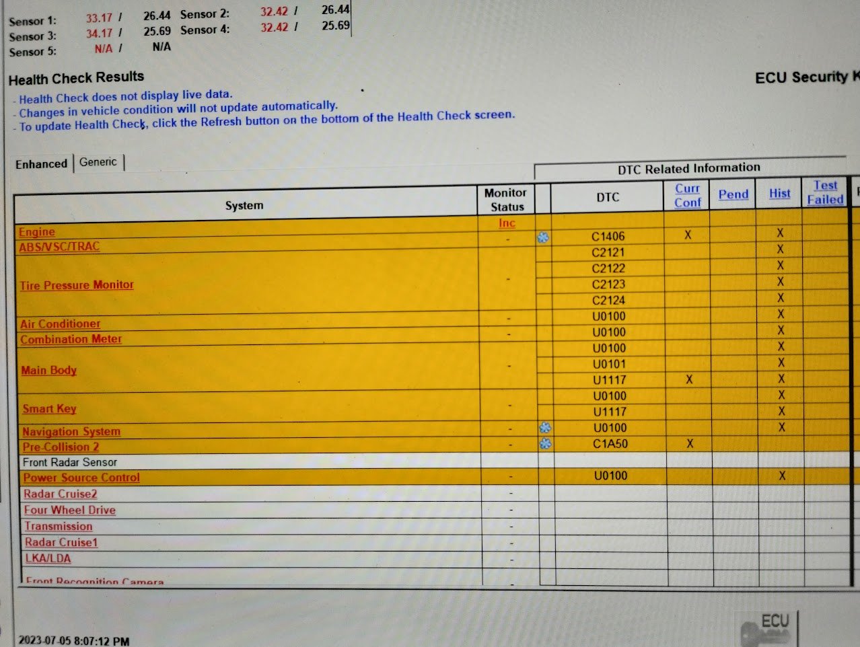Open the Smart Key link
The image size is (860, 647).
coord(49,409)
